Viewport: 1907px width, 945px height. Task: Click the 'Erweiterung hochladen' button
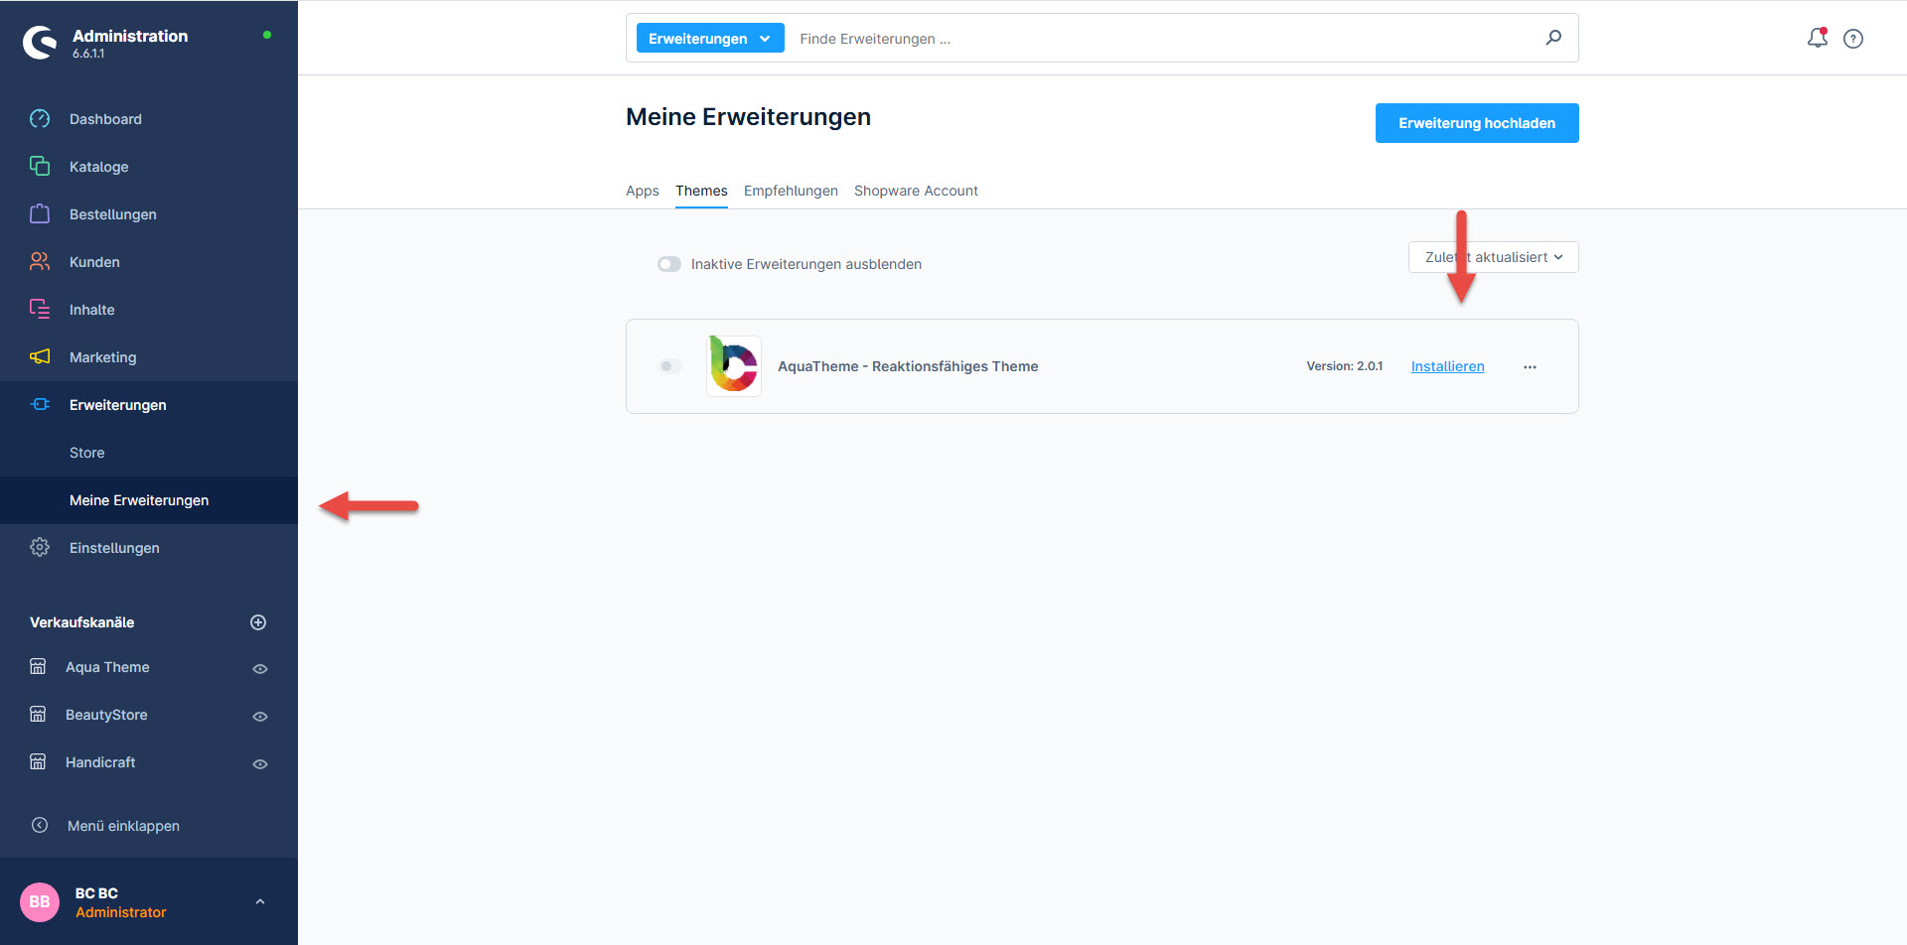(x=1476, y=123)
